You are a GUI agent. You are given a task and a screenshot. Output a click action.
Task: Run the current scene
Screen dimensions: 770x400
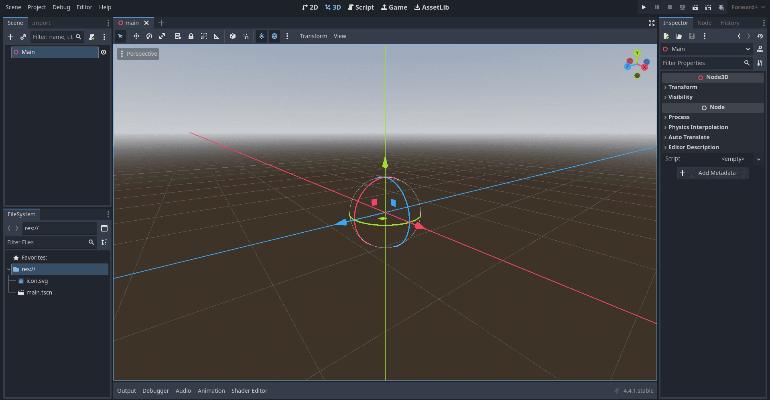(x=695, y=7)
